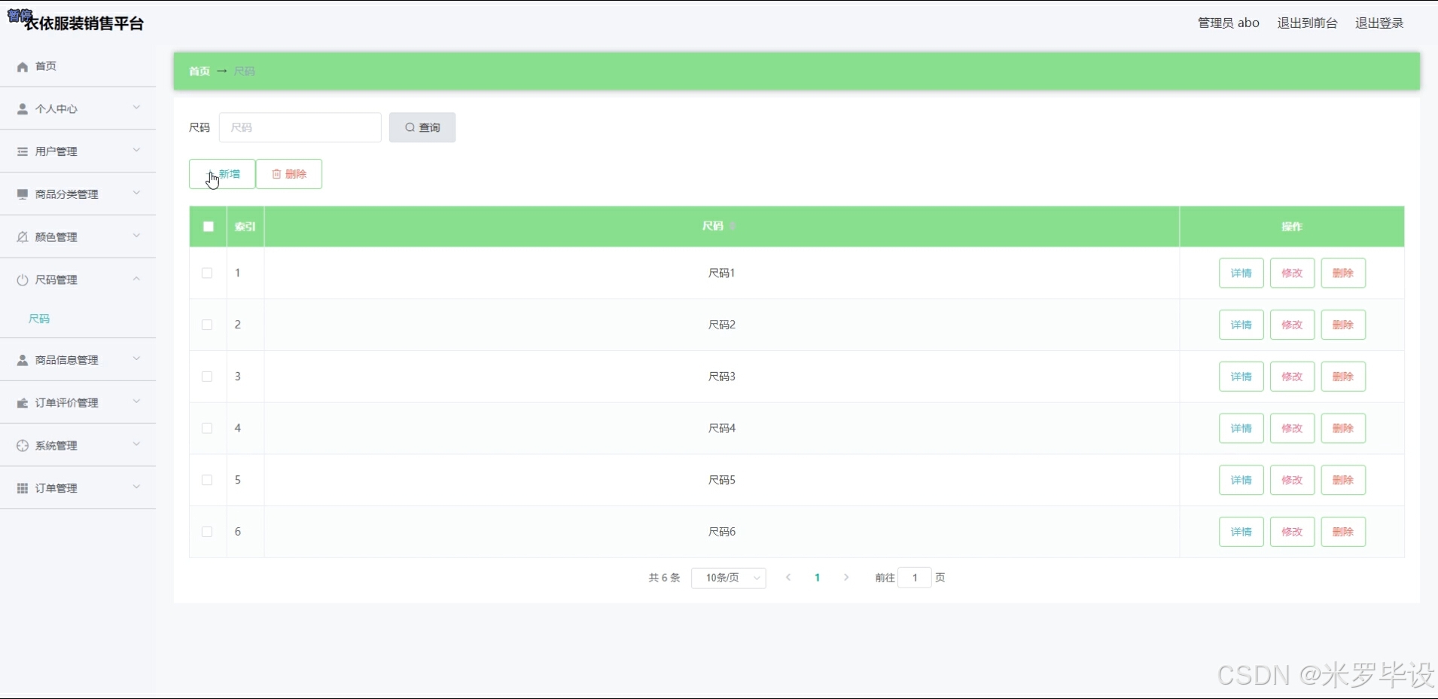Check the box for row 尺码2
This screenshot has width=1438, height=699.
[x=207, y=325]
